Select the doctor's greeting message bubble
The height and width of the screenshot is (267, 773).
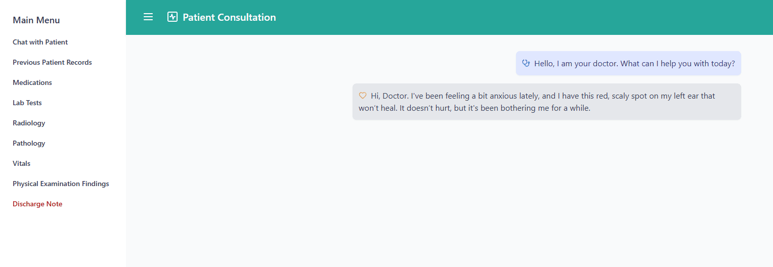click(x=628, y=63)
